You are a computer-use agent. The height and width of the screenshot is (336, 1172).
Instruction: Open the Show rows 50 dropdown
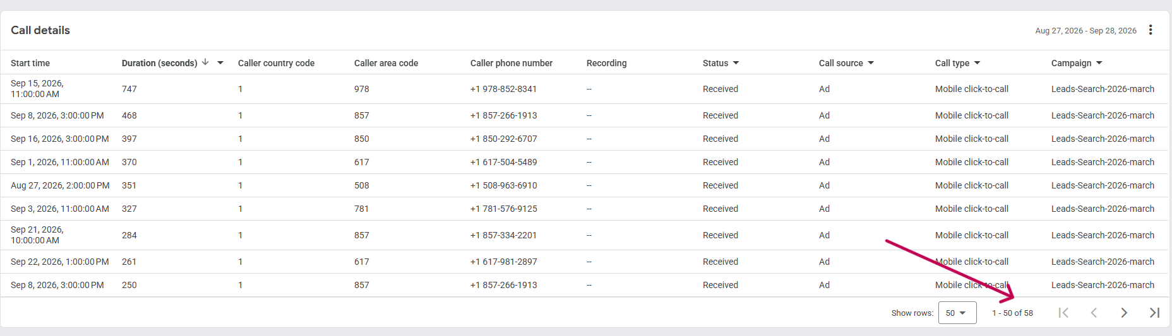[x=957, y=313]
